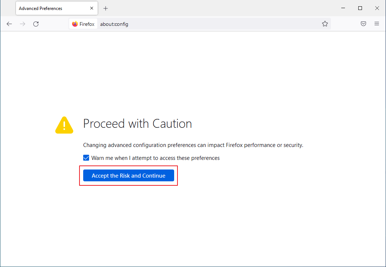Bookmark this page with the star icon
386x267 pixels.
pos(325,24)
